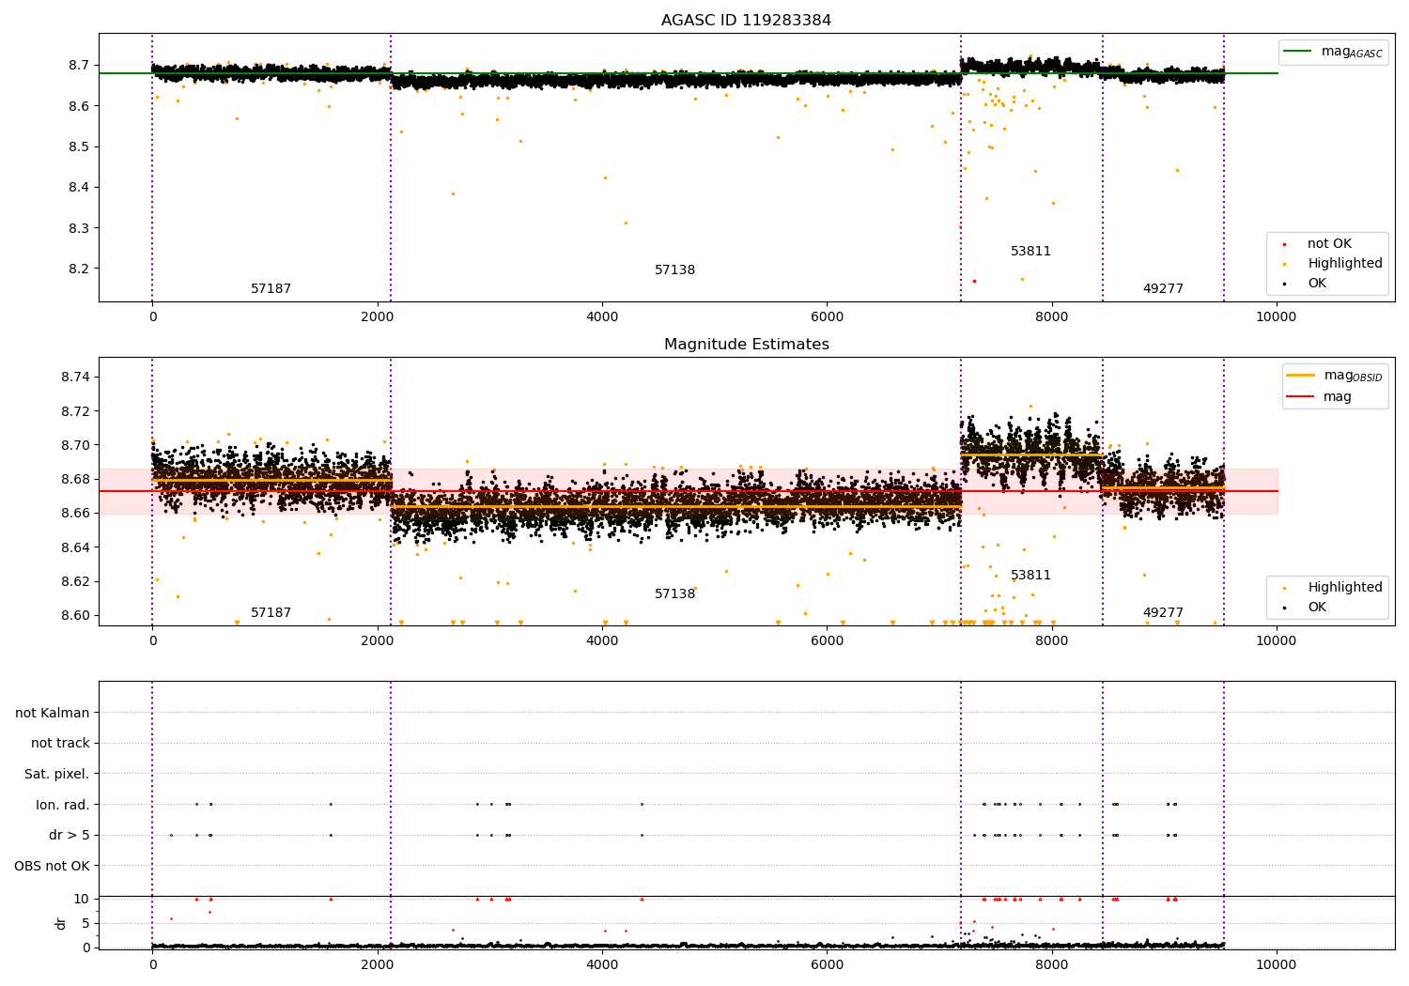Select the green mag AGASC legend line sample
This screenshot has width=1409, height=986.
(x=1298, y=52)
